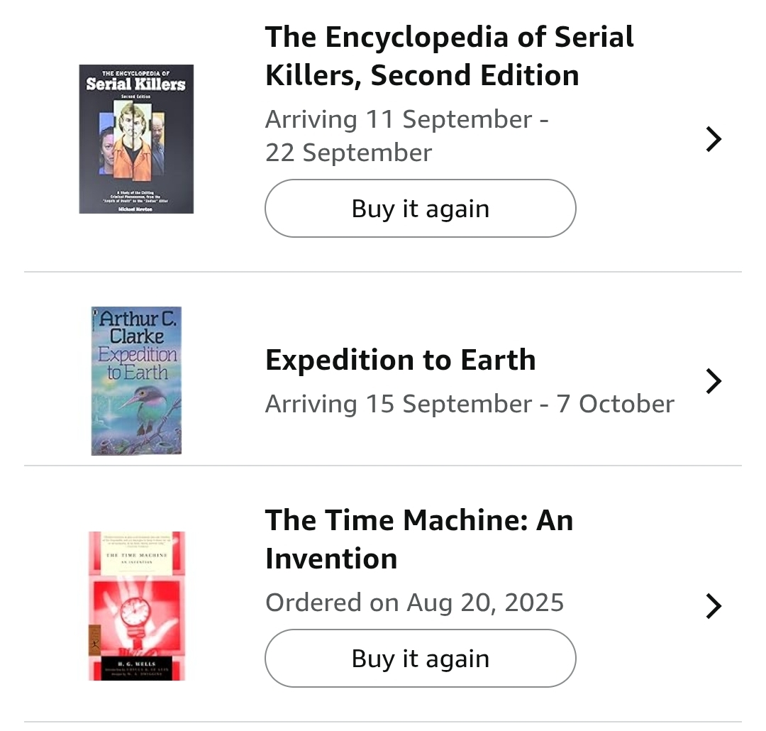The height and width of the screenshot is (731, 766).
Task: Click Ordered on Aug 20, 2025 text
Action: click(x=414, y=603)
